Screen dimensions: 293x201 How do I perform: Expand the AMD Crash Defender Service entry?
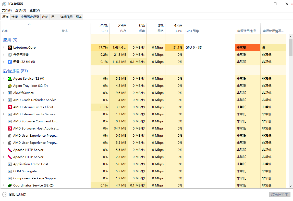3,100
